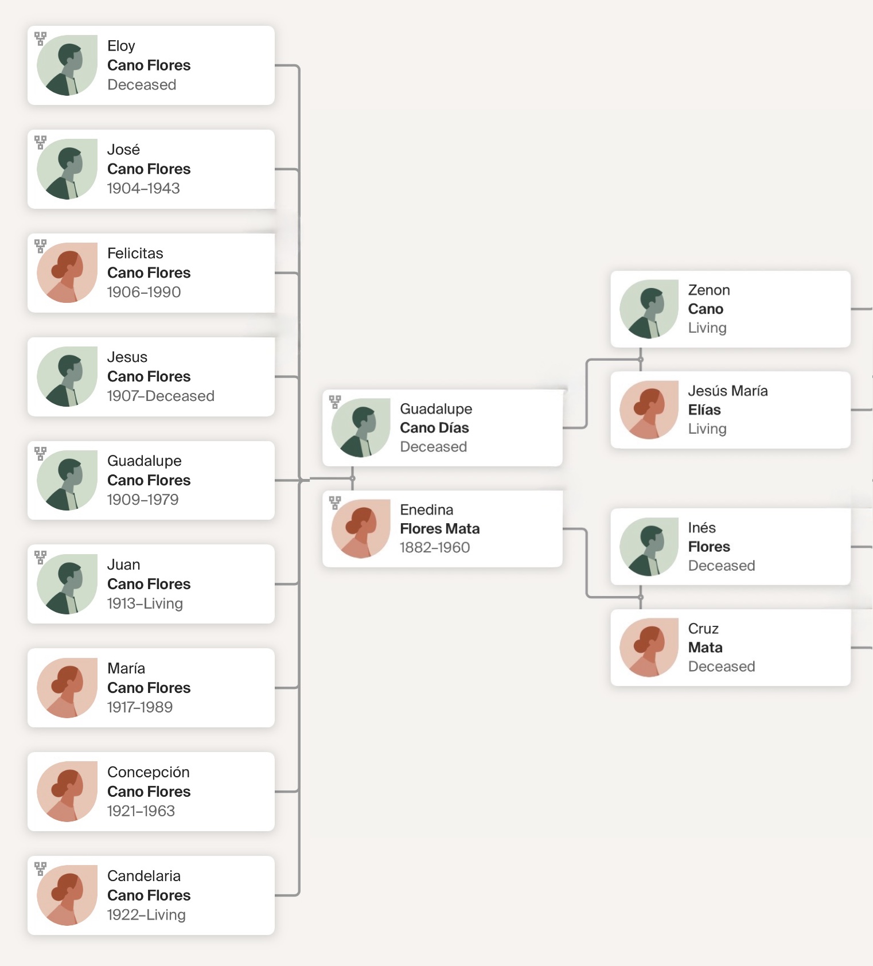Open the tree icon beside Felicitas Cano Flores
The height and width of the screenshot is (966, 873).
click(x=40, y=246)
